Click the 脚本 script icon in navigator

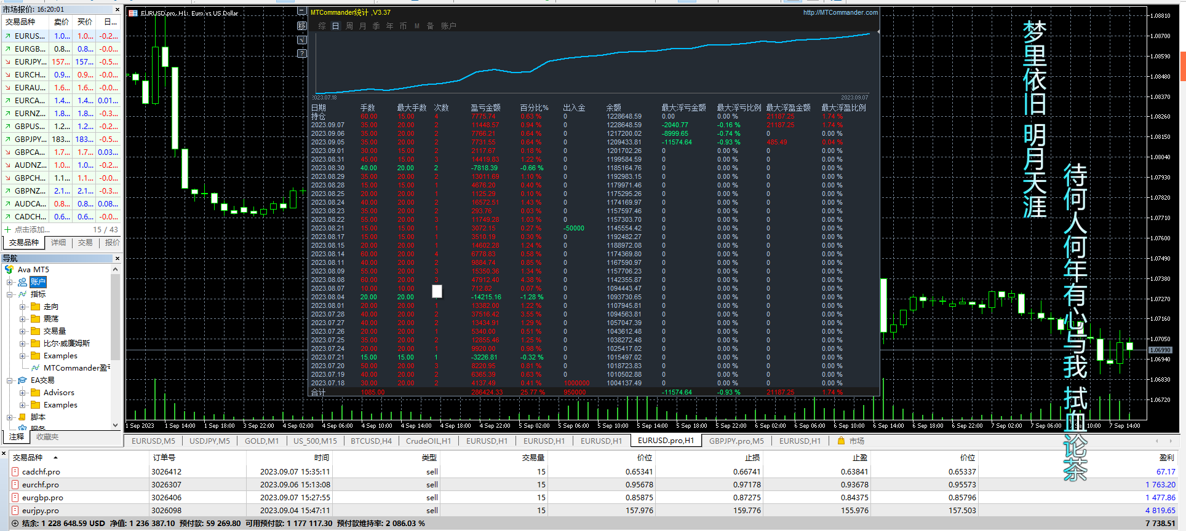tap(23, 417)
